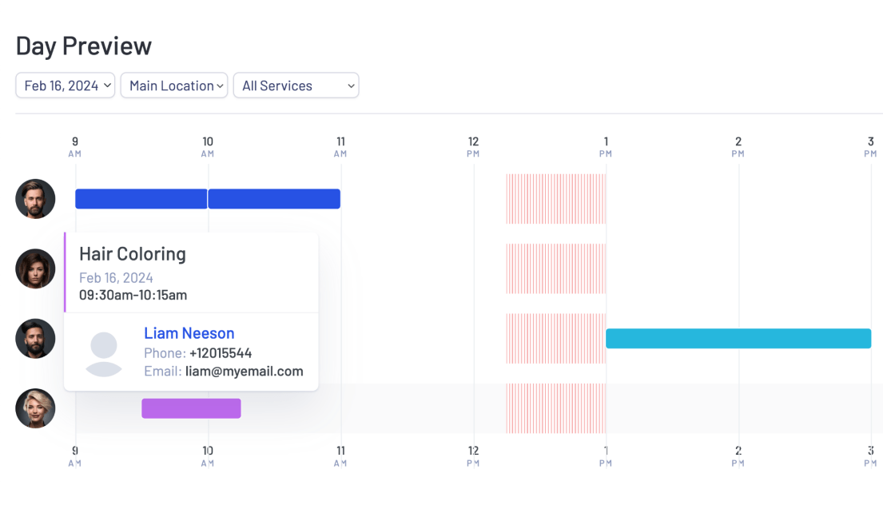
Task: Click the red striped break block in fourth row
Action: 556,408
